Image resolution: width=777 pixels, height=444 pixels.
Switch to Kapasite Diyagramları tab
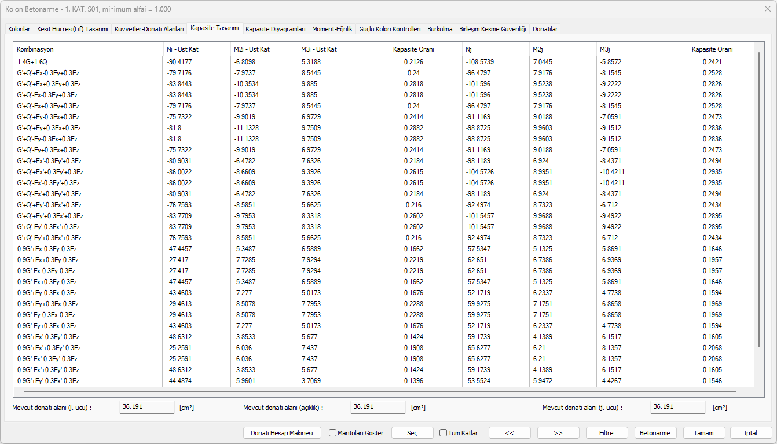point(275,29)
